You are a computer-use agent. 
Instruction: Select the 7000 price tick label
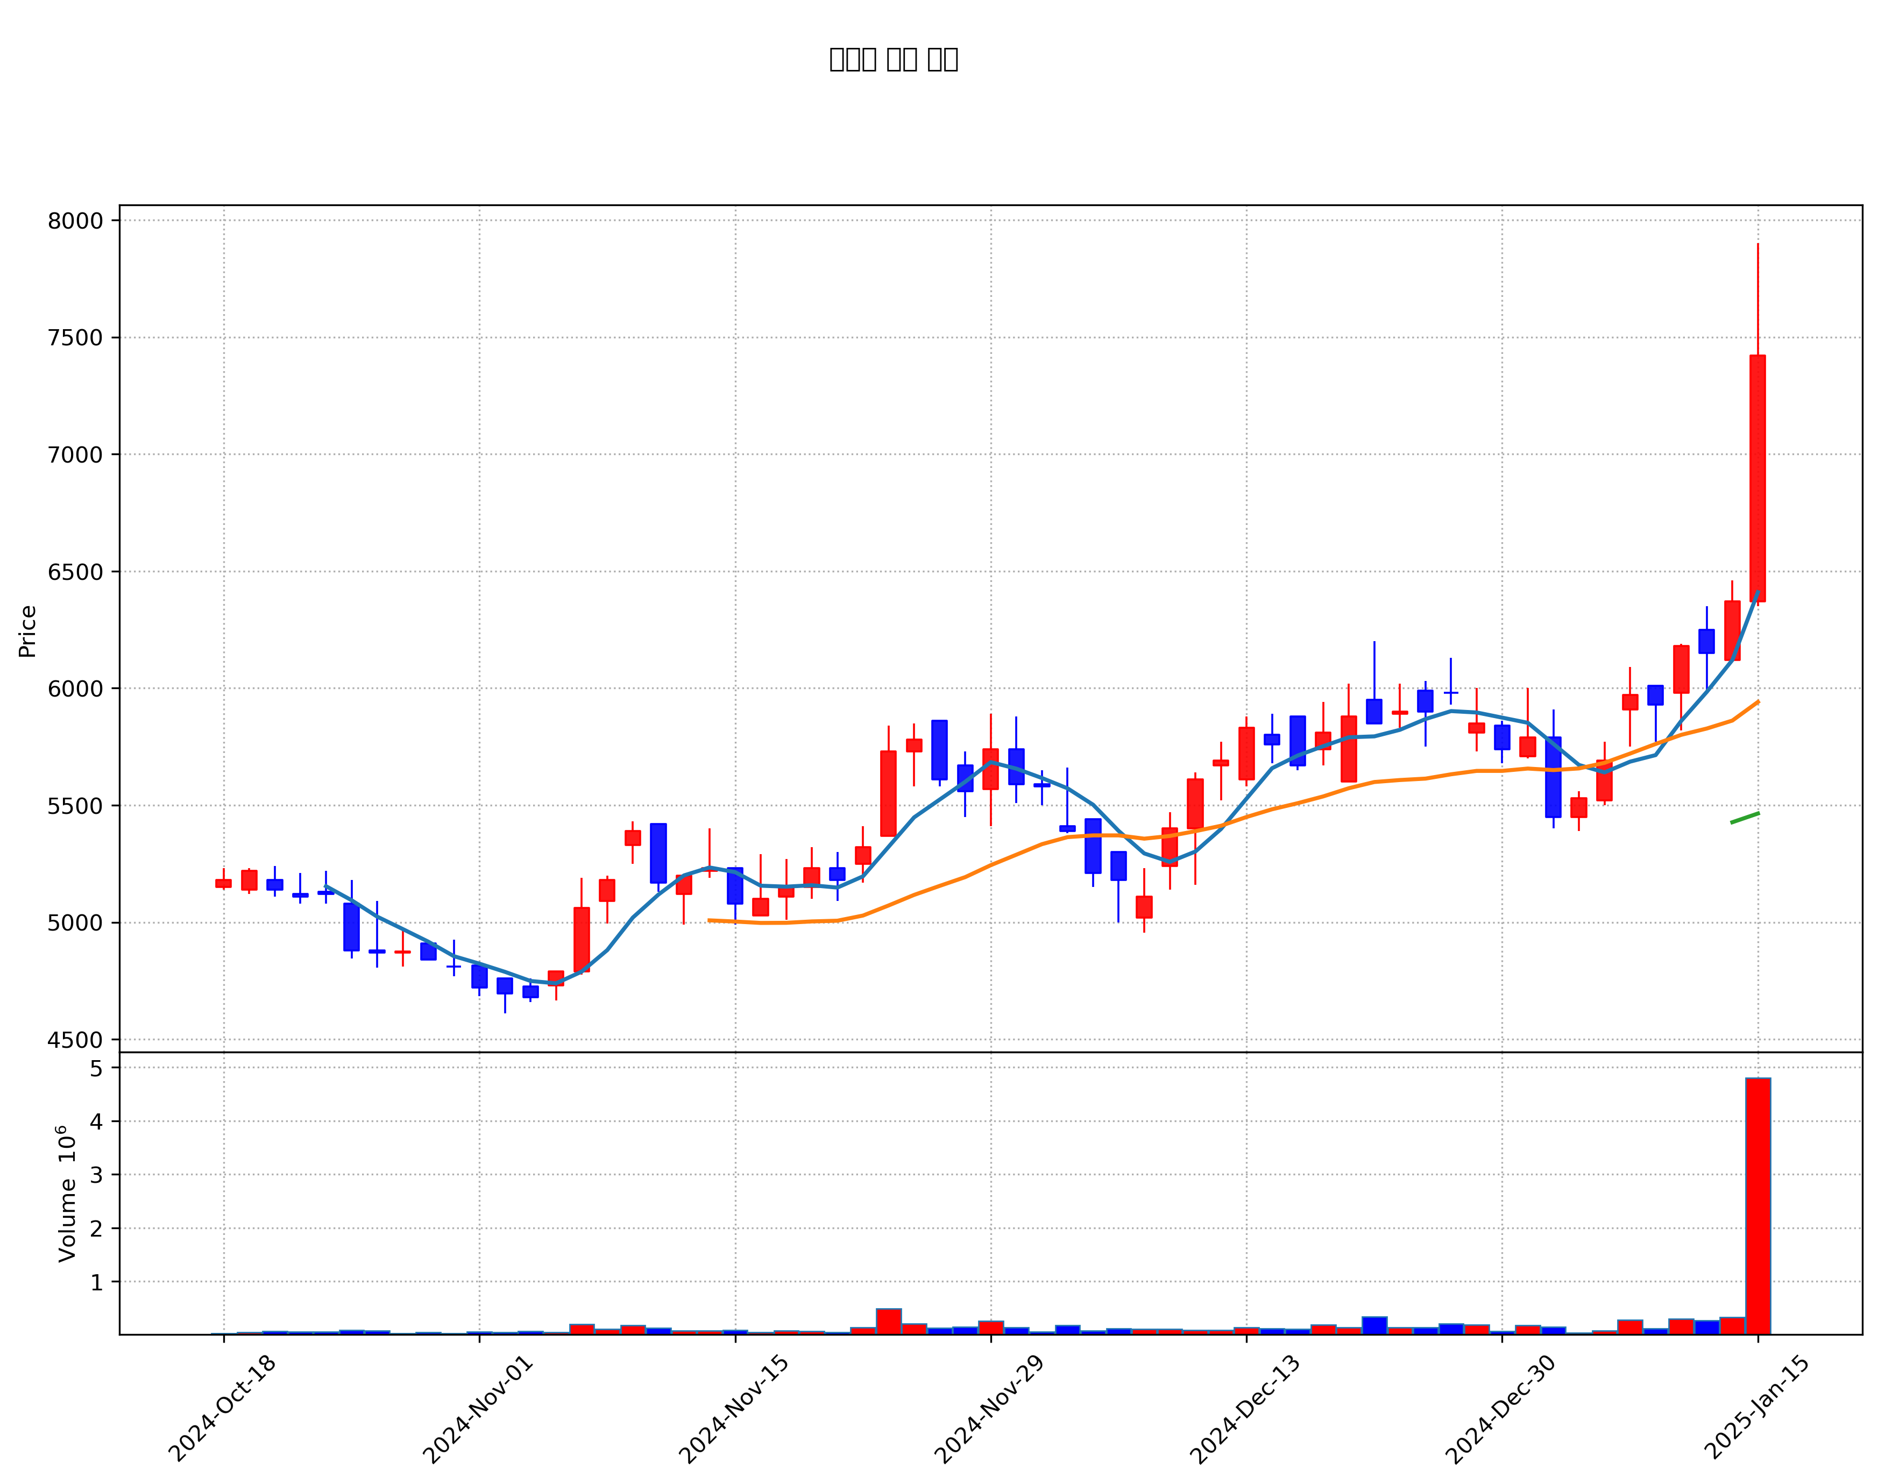76,455
